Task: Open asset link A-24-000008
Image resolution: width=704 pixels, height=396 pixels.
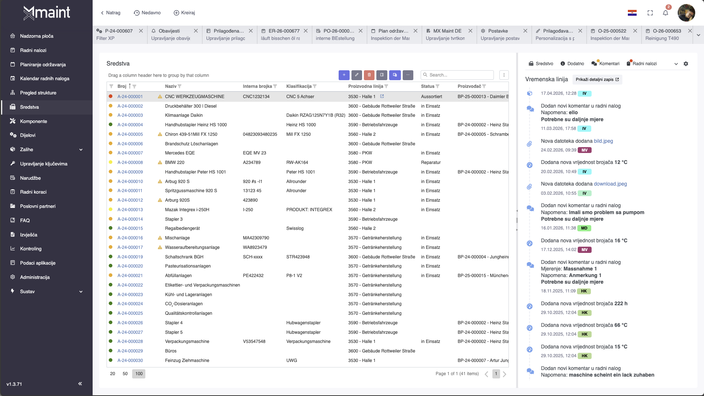Action: pos(130,162)
